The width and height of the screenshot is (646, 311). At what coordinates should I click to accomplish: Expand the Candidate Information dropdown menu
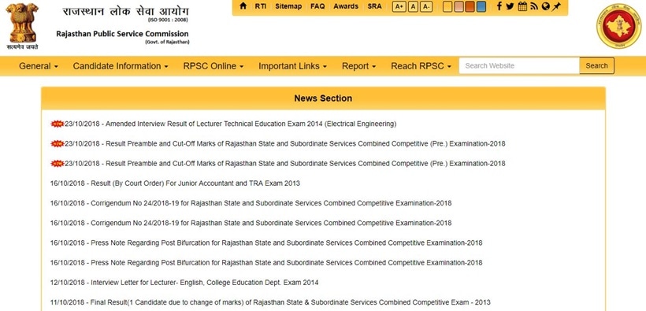121,66
